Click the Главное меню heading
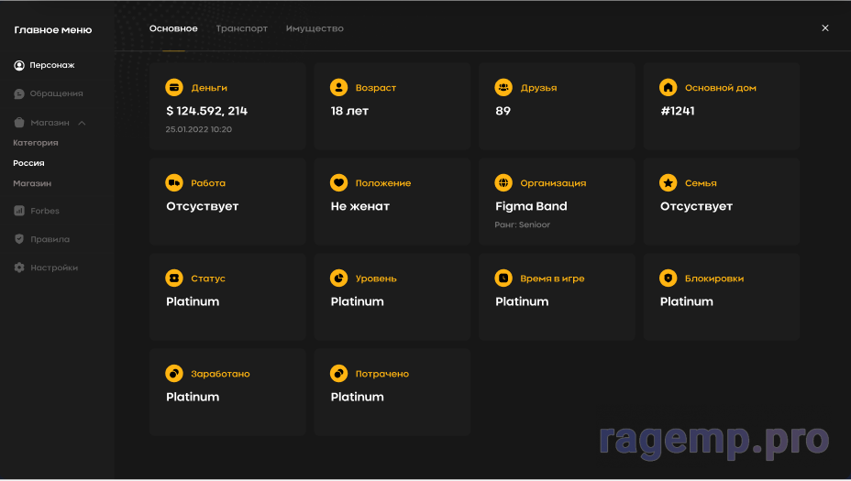This screenshot has height=481, width=851. point(53,30)
